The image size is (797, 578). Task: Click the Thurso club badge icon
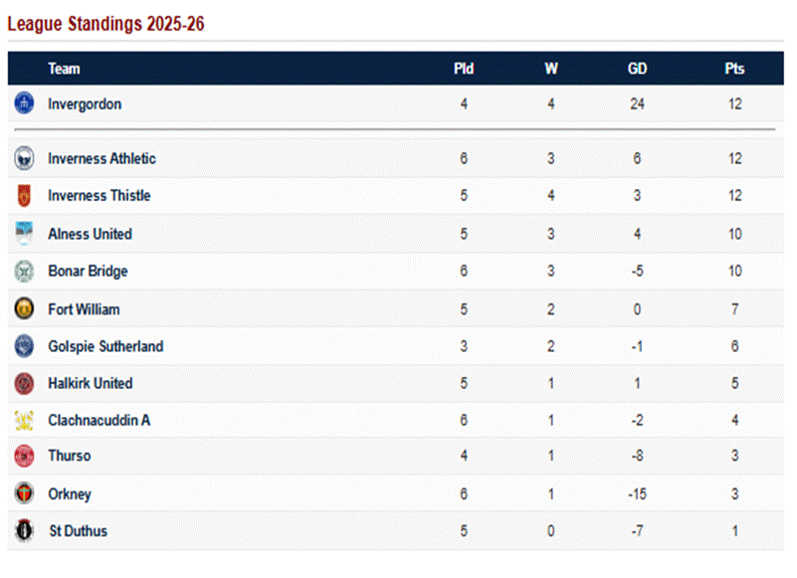pyautogui.click(x=24, y=456)
